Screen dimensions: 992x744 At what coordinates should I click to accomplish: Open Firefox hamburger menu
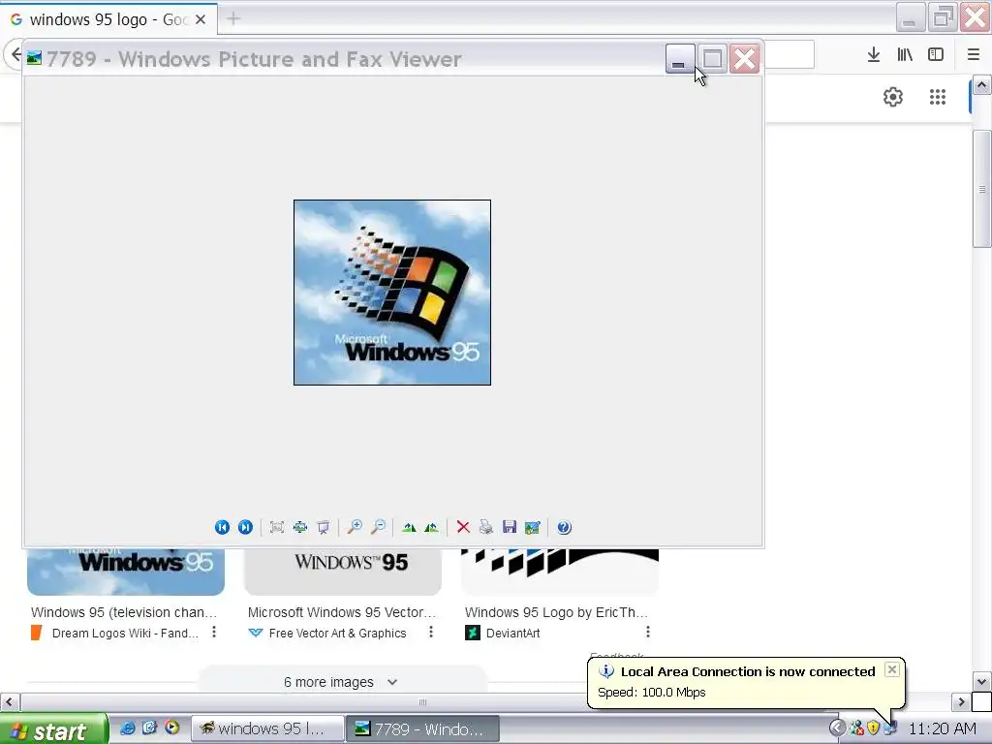[x=974, y=54]
